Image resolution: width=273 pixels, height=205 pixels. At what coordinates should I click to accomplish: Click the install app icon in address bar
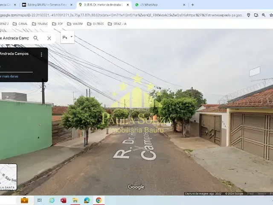[256, 15]
